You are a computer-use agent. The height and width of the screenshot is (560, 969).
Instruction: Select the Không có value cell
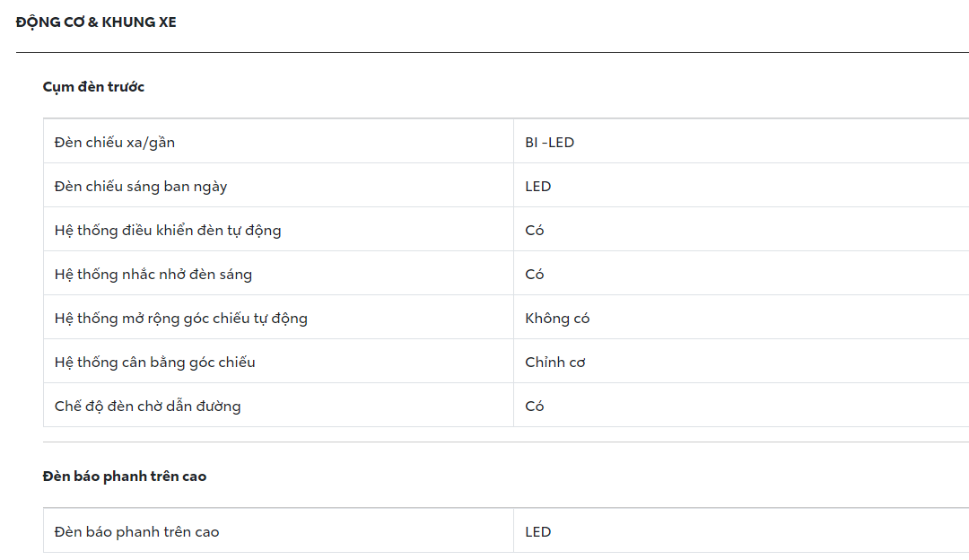click(557, 318)
